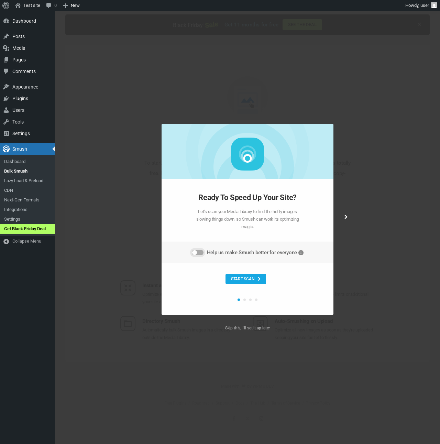Select the third onboarding step dot
Screen dimensions: 440x444
click(250, 300)
